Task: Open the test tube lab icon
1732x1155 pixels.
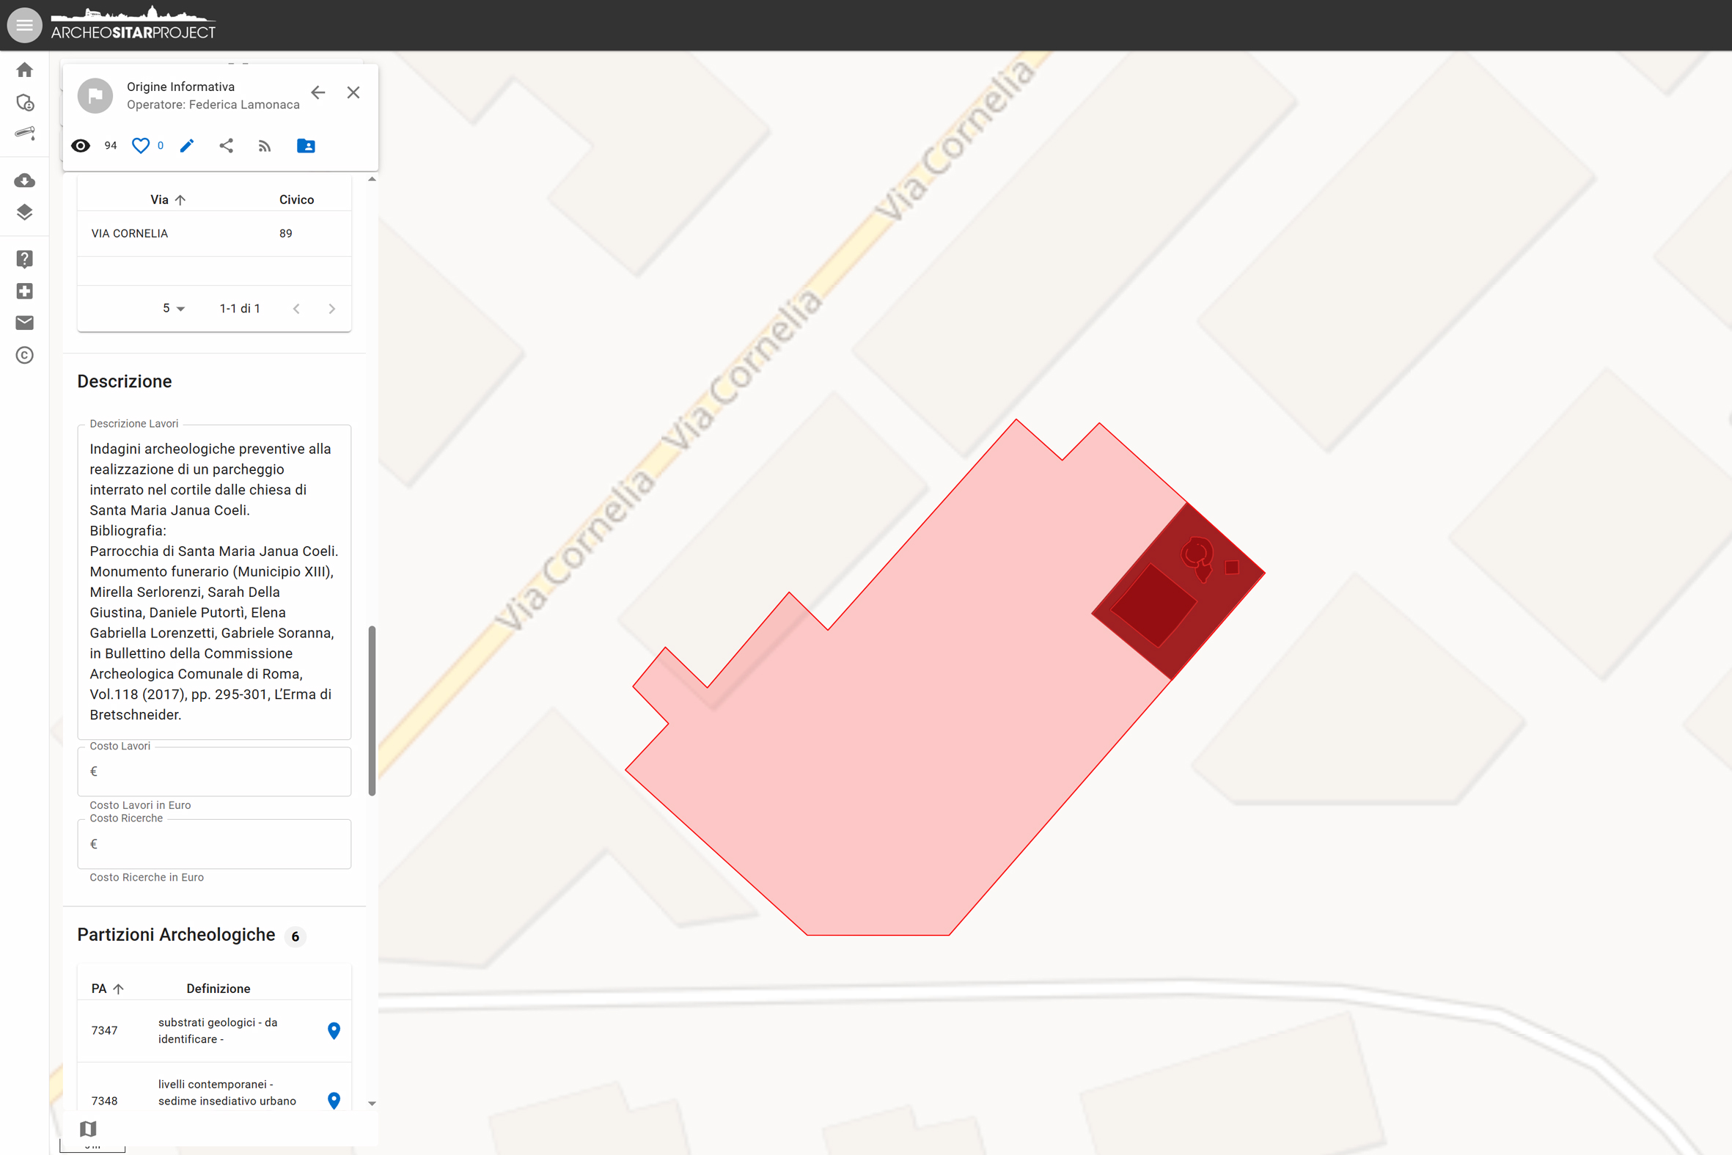Action: pos(24,133)
